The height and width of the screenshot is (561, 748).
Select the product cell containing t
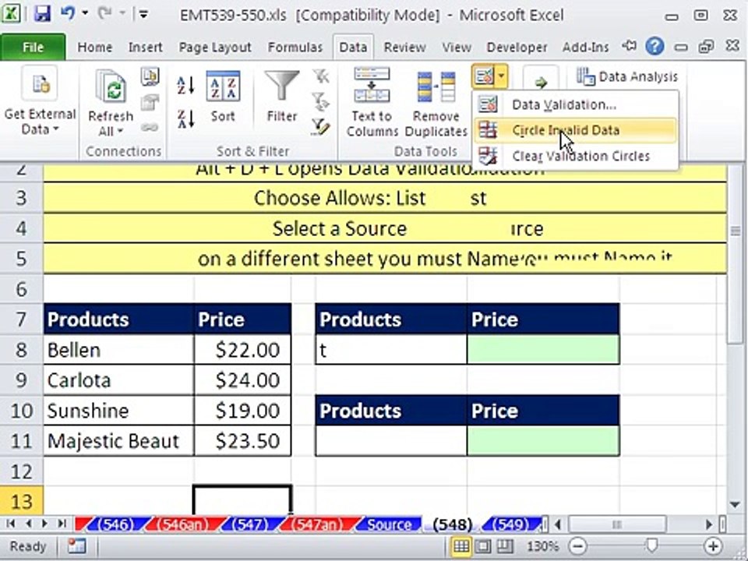[391, 350]
